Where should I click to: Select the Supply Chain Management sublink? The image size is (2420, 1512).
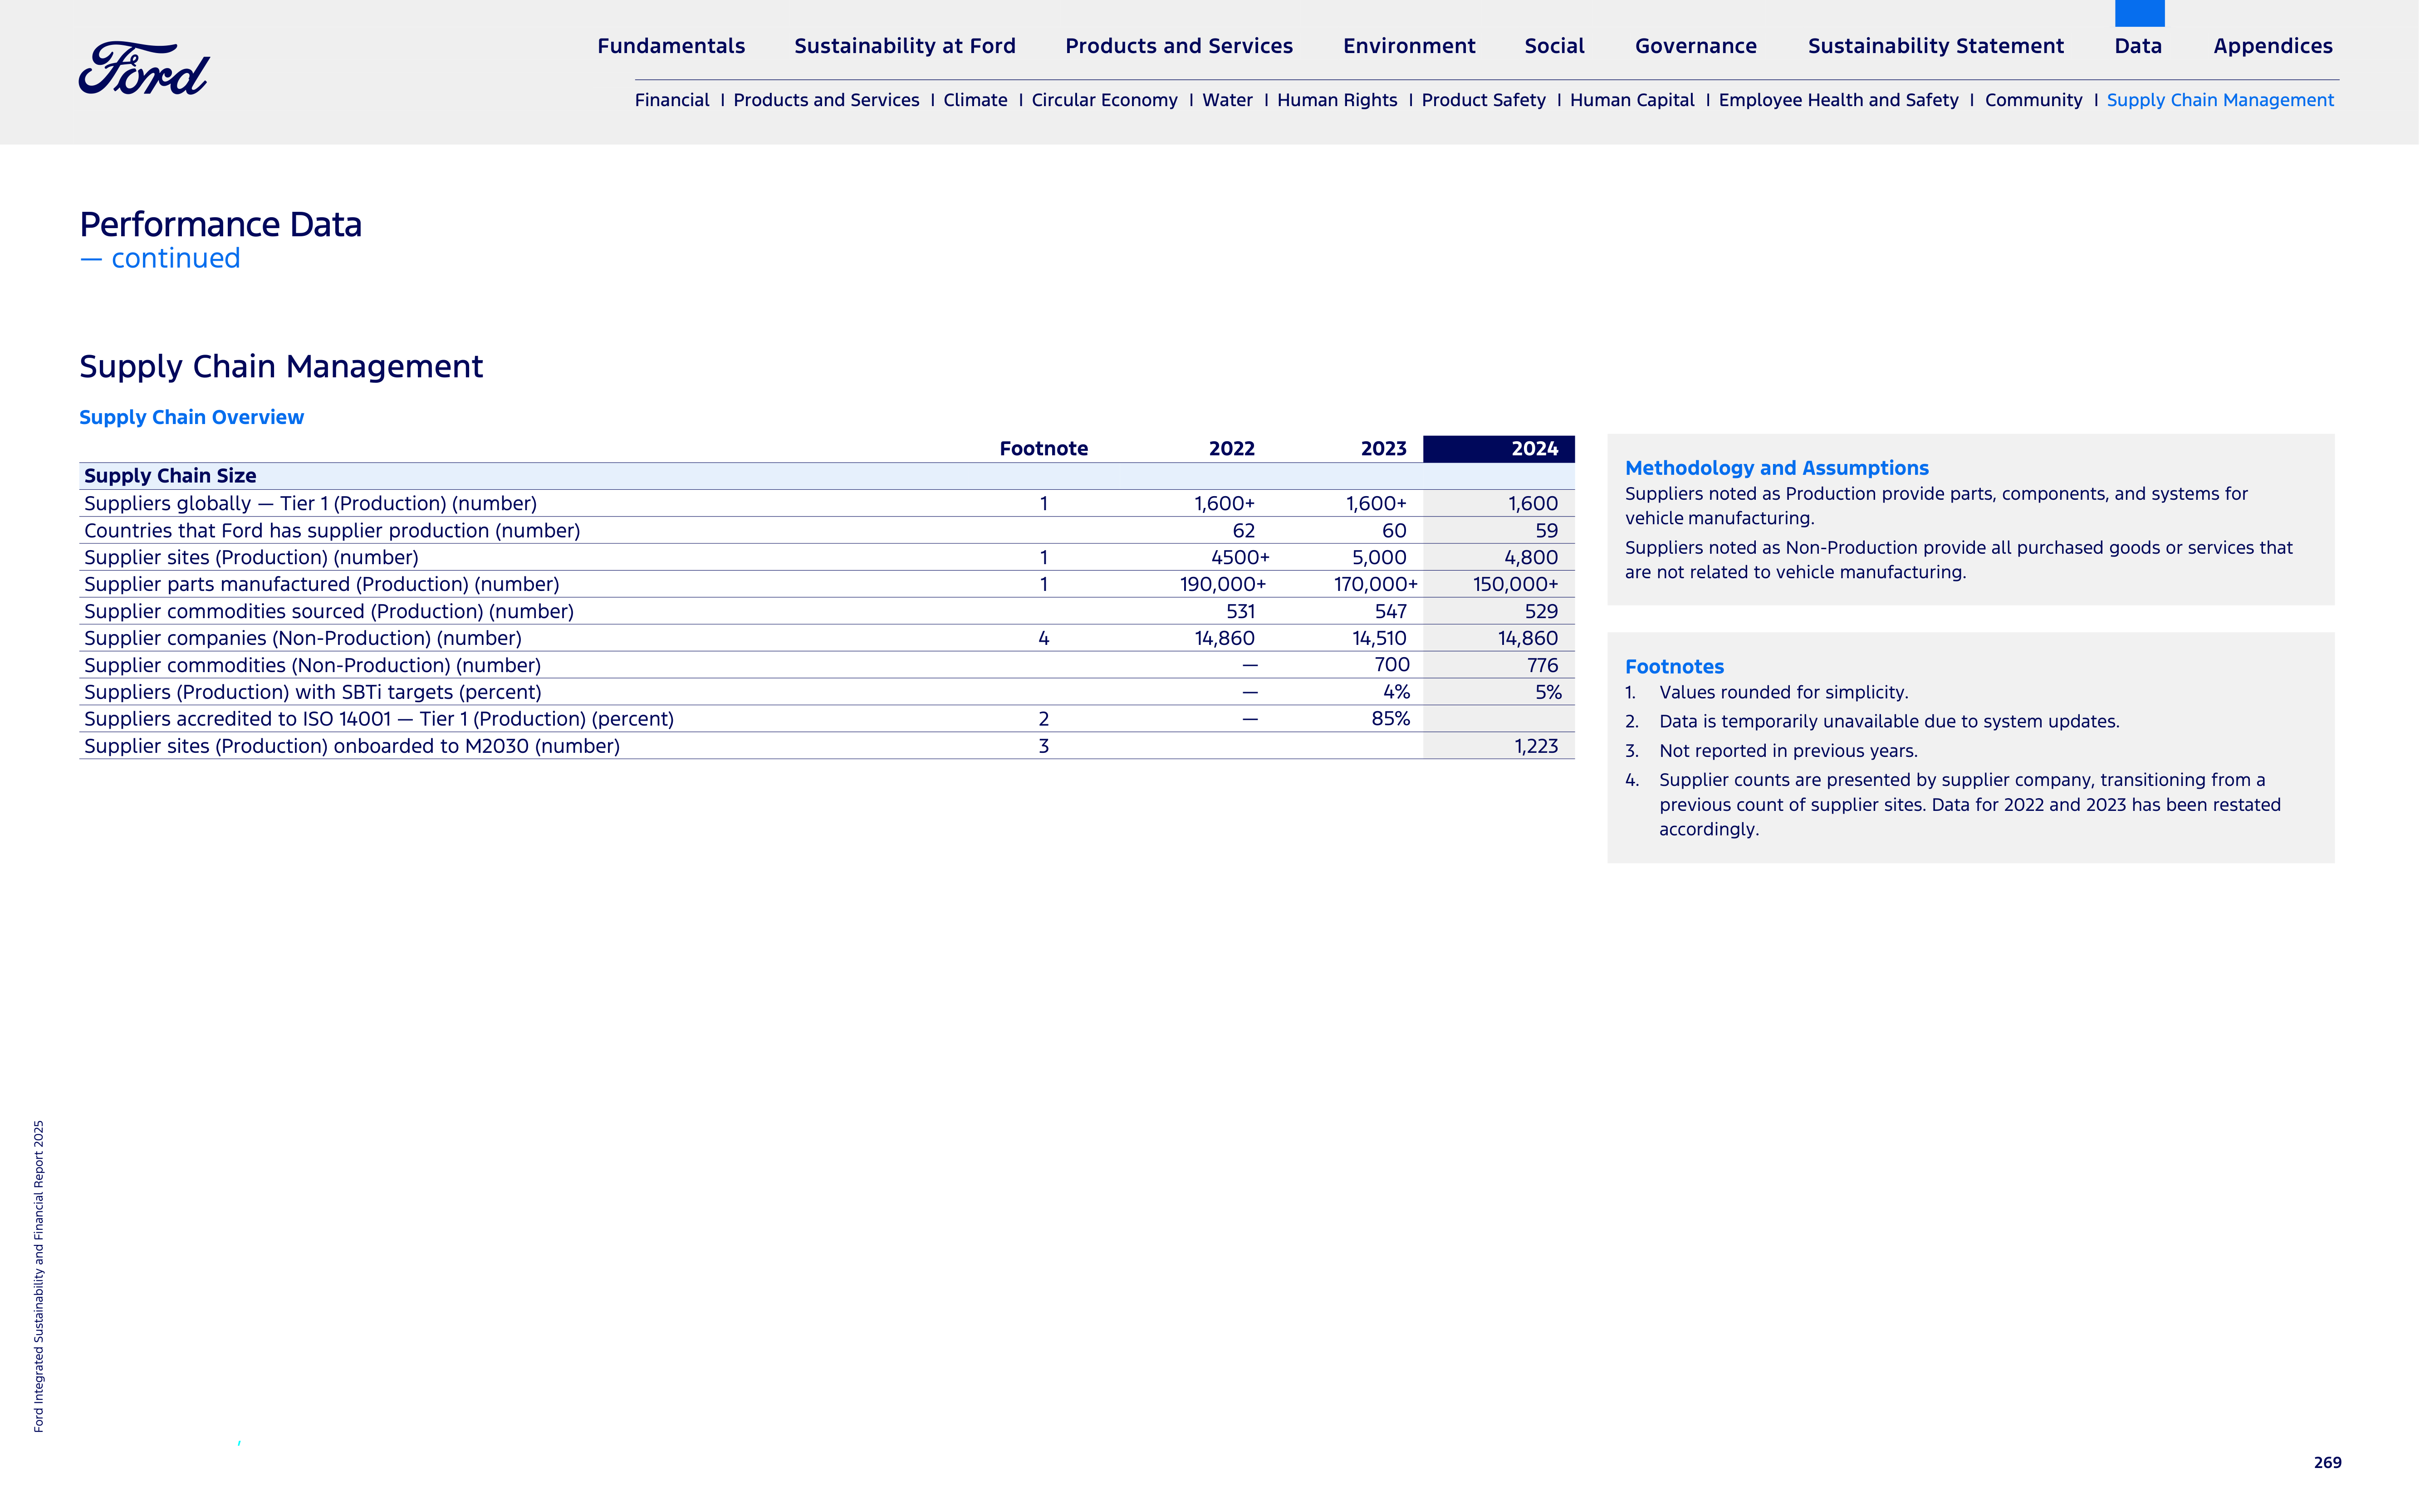click(2220, 100)
